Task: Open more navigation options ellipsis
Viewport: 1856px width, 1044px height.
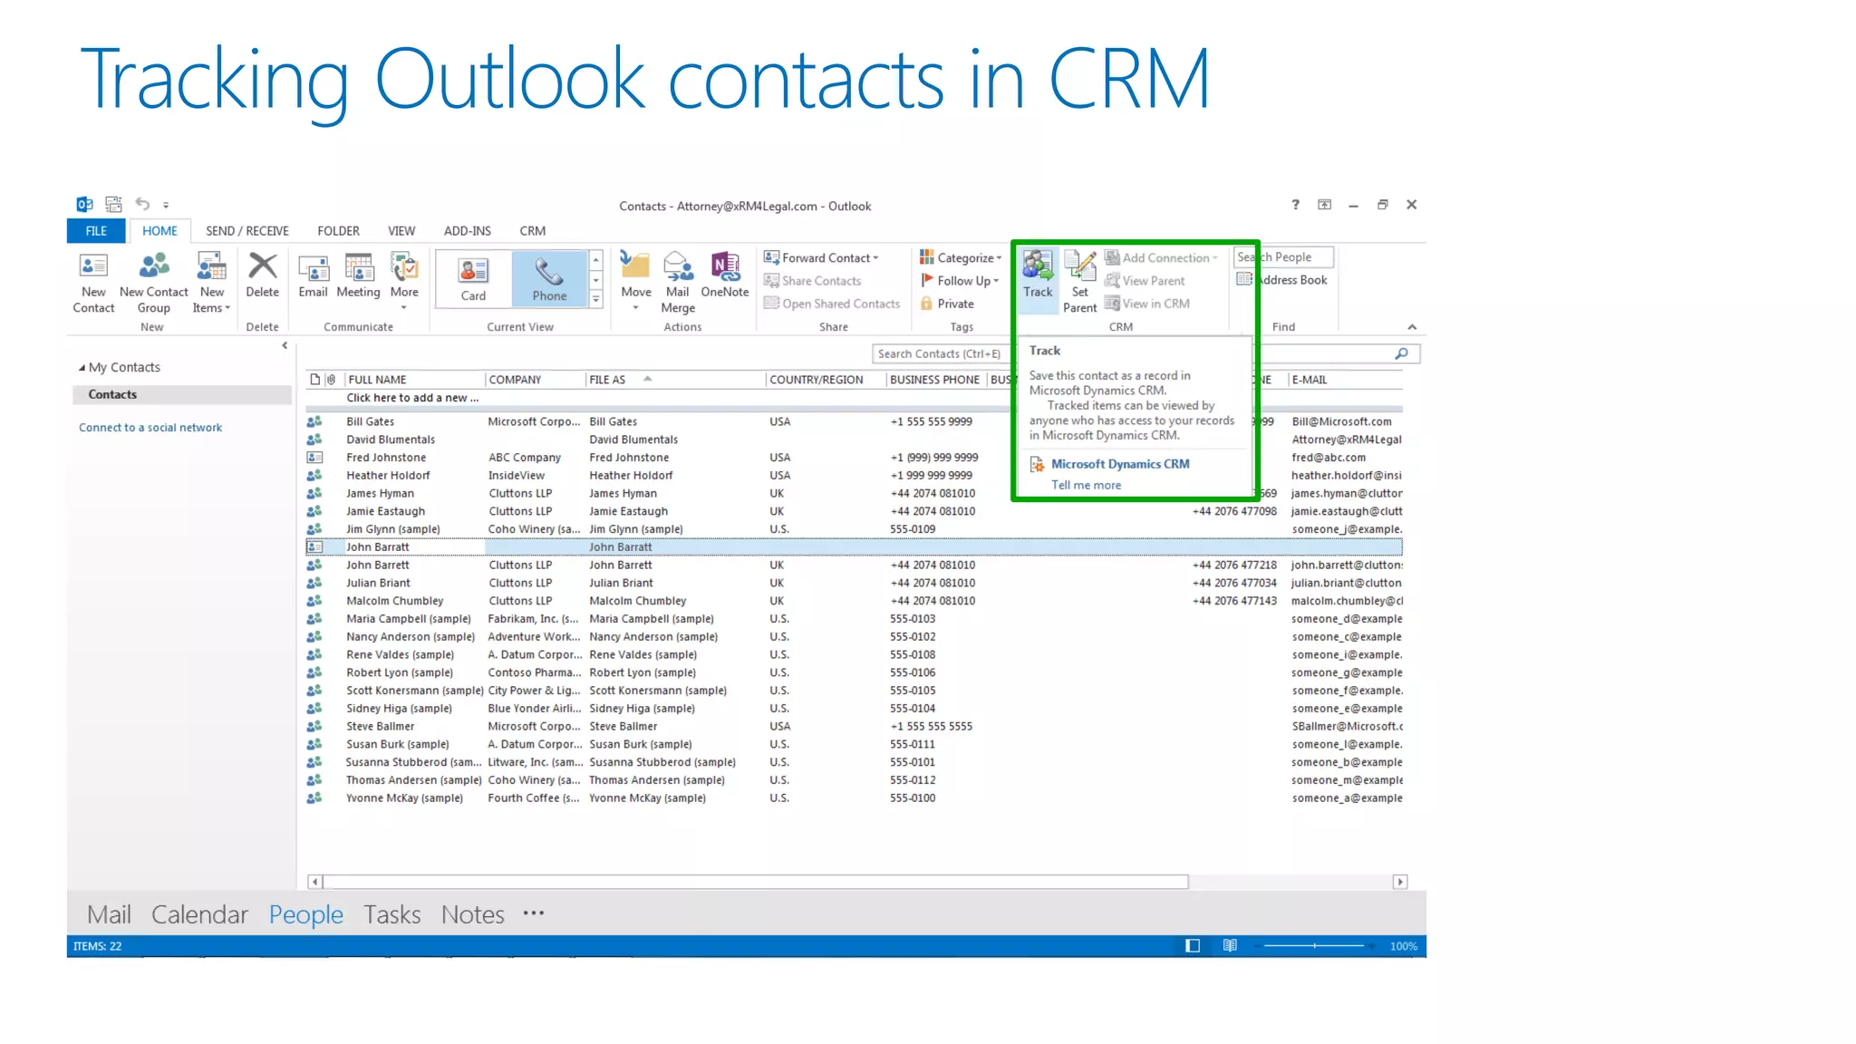Action: 534,913
